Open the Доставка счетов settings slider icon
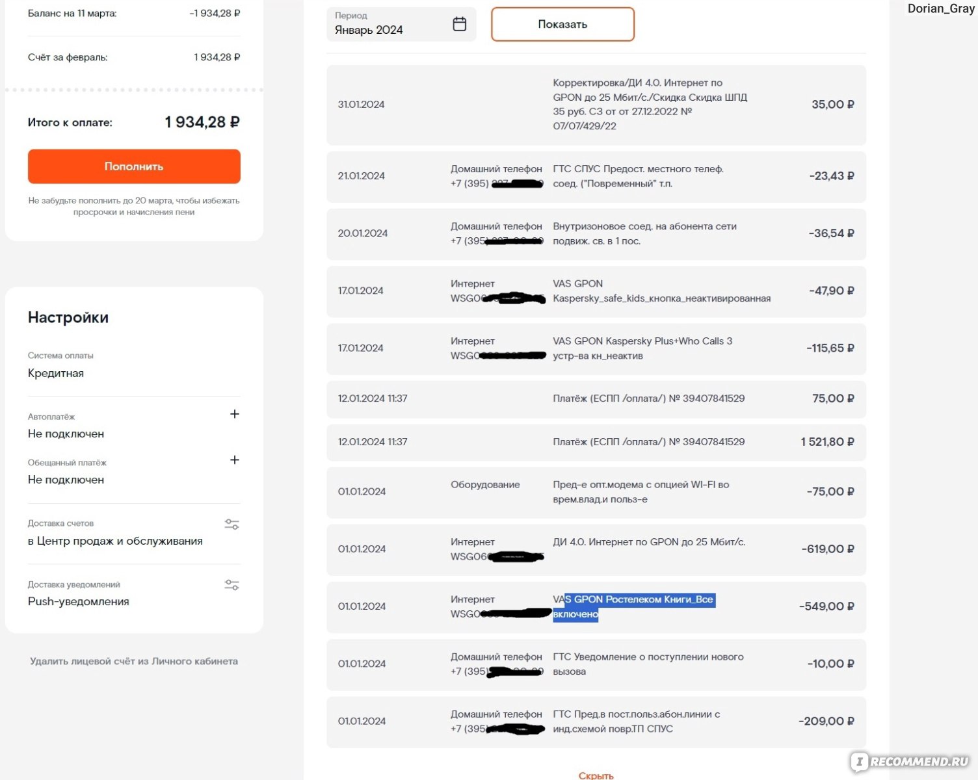Screen dimensions: 978x780 point(232,524)
